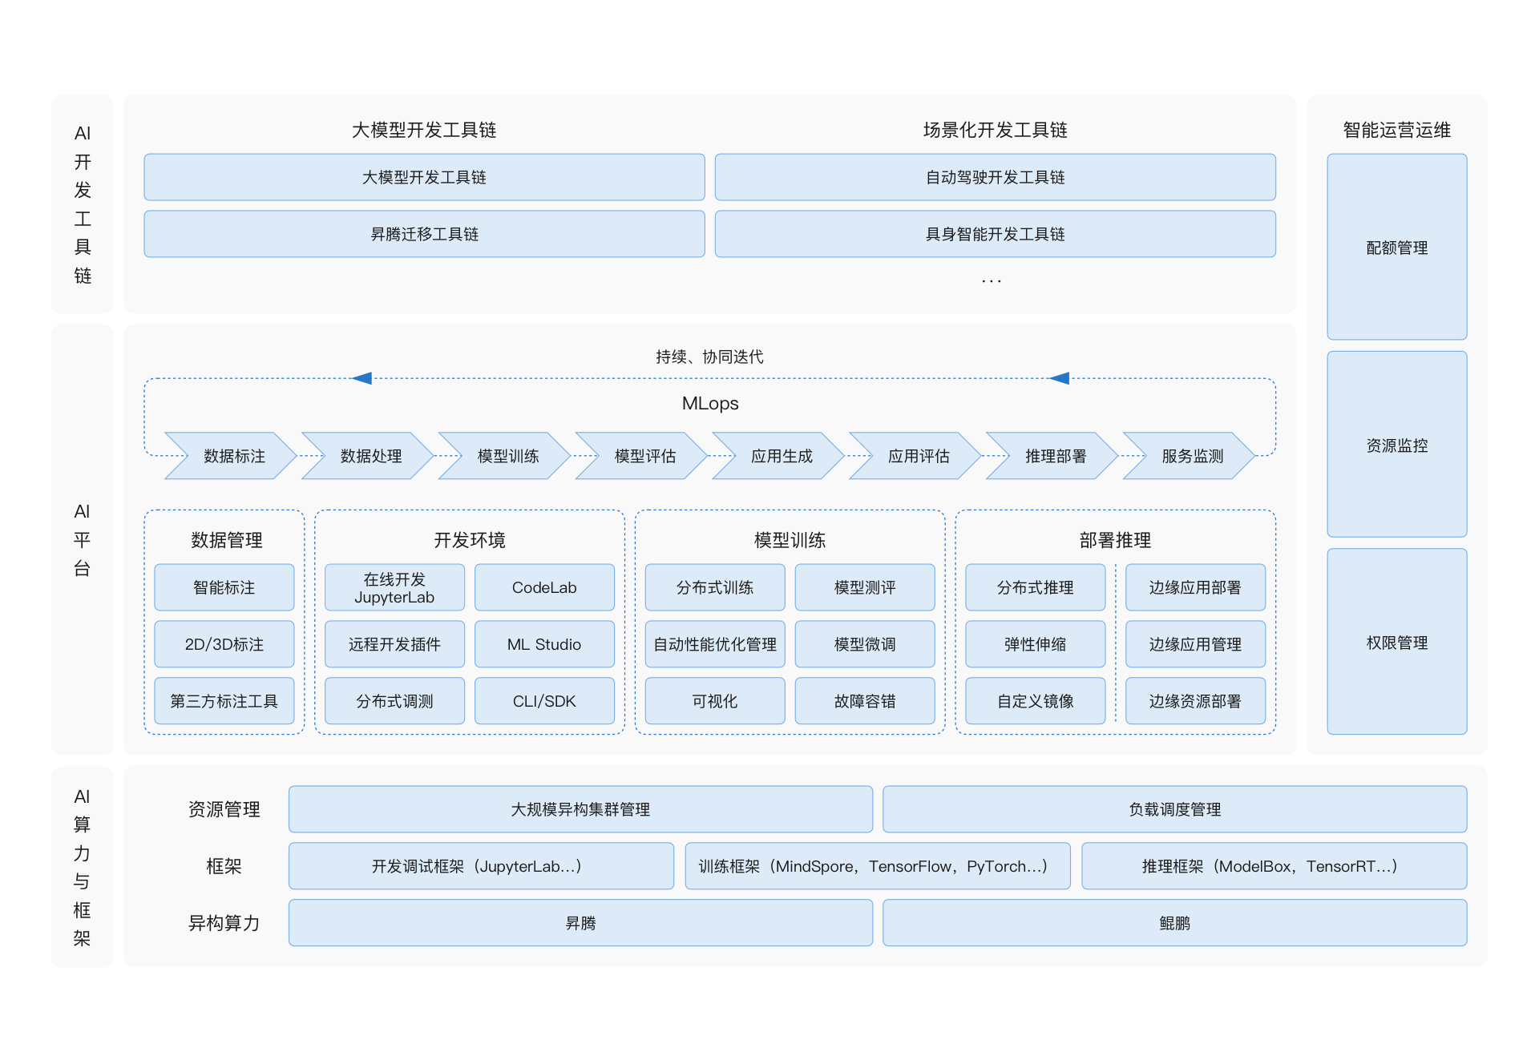Viewport: 1539px width, 1064px height.
Task: Click the 自动性能优化管理 box
Action: [x=714, y=644]
